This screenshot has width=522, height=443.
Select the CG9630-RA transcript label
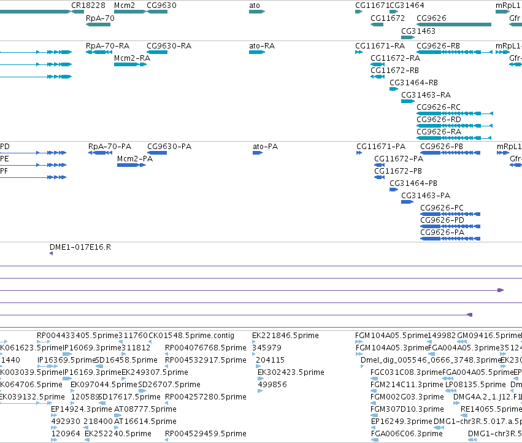[x=169, y=46]
